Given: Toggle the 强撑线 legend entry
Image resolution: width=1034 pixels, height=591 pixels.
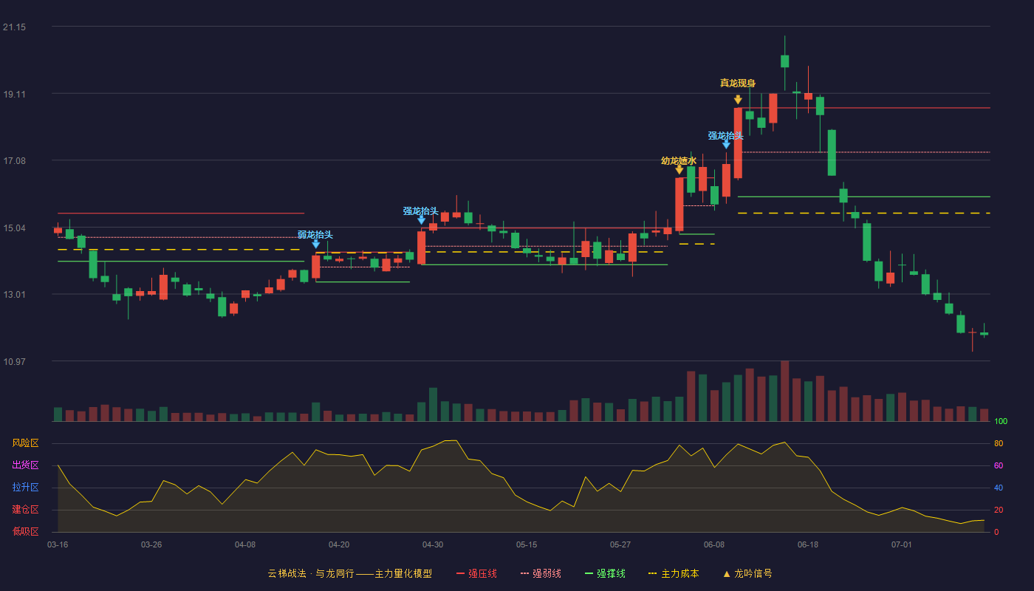Looking at the screenshot, I should coord(605,573).
